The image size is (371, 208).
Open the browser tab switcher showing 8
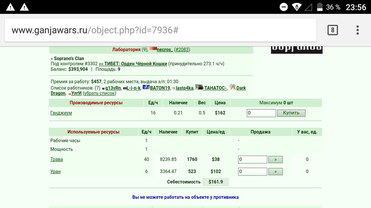point(332,30)
